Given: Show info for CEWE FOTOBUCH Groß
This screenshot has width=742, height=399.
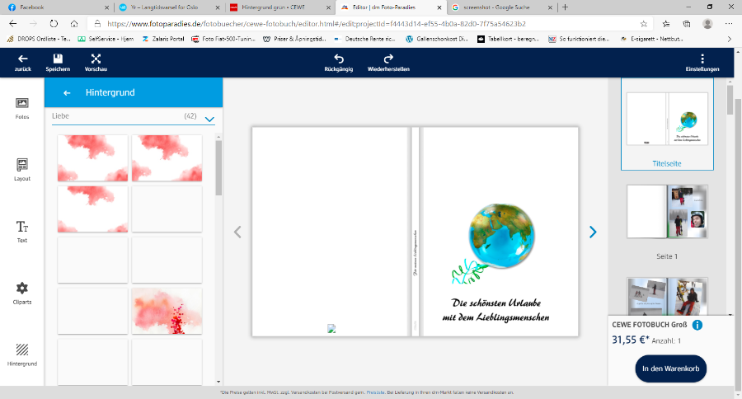Looking at the screenshot, I should [697, 325].
